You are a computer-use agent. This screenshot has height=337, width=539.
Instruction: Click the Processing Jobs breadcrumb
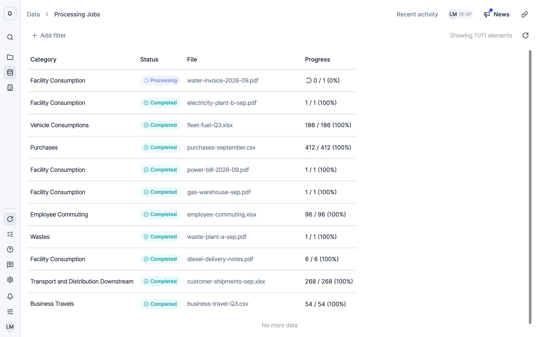coord(77,14)
